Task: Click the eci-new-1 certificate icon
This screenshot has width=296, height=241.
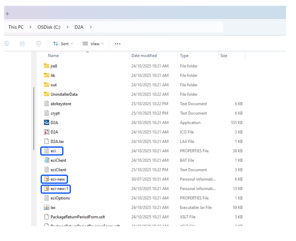Action: coord(46,189)
